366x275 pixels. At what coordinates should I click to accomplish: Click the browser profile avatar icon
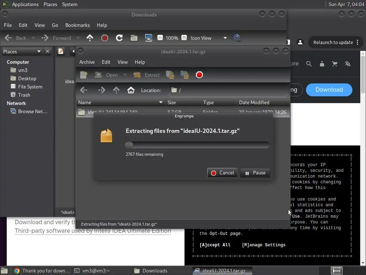[x=300, y=42]
